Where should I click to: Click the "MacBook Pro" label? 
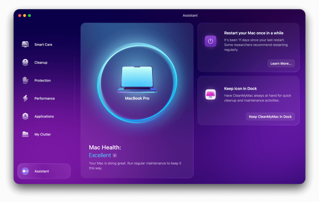(137, 98)
